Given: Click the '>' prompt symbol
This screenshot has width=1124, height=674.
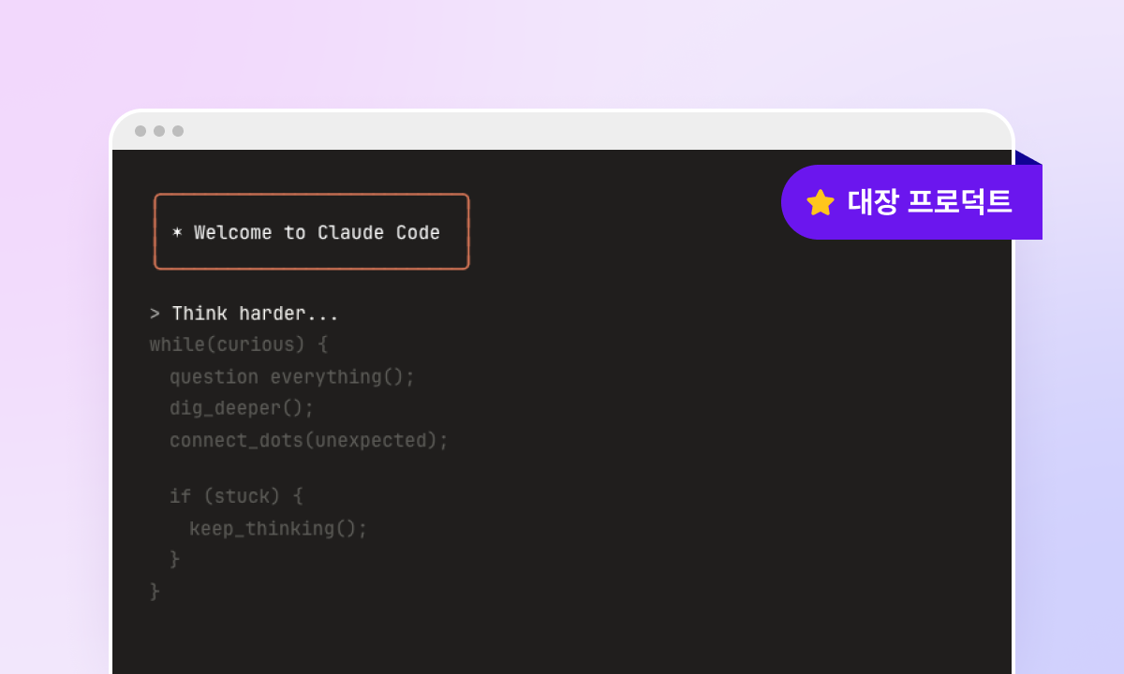Looking at the screenshot, I should point(155,315).
